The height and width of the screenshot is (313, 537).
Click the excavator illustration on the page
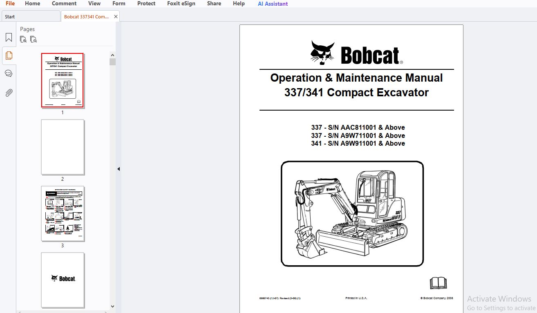point(352,214)
